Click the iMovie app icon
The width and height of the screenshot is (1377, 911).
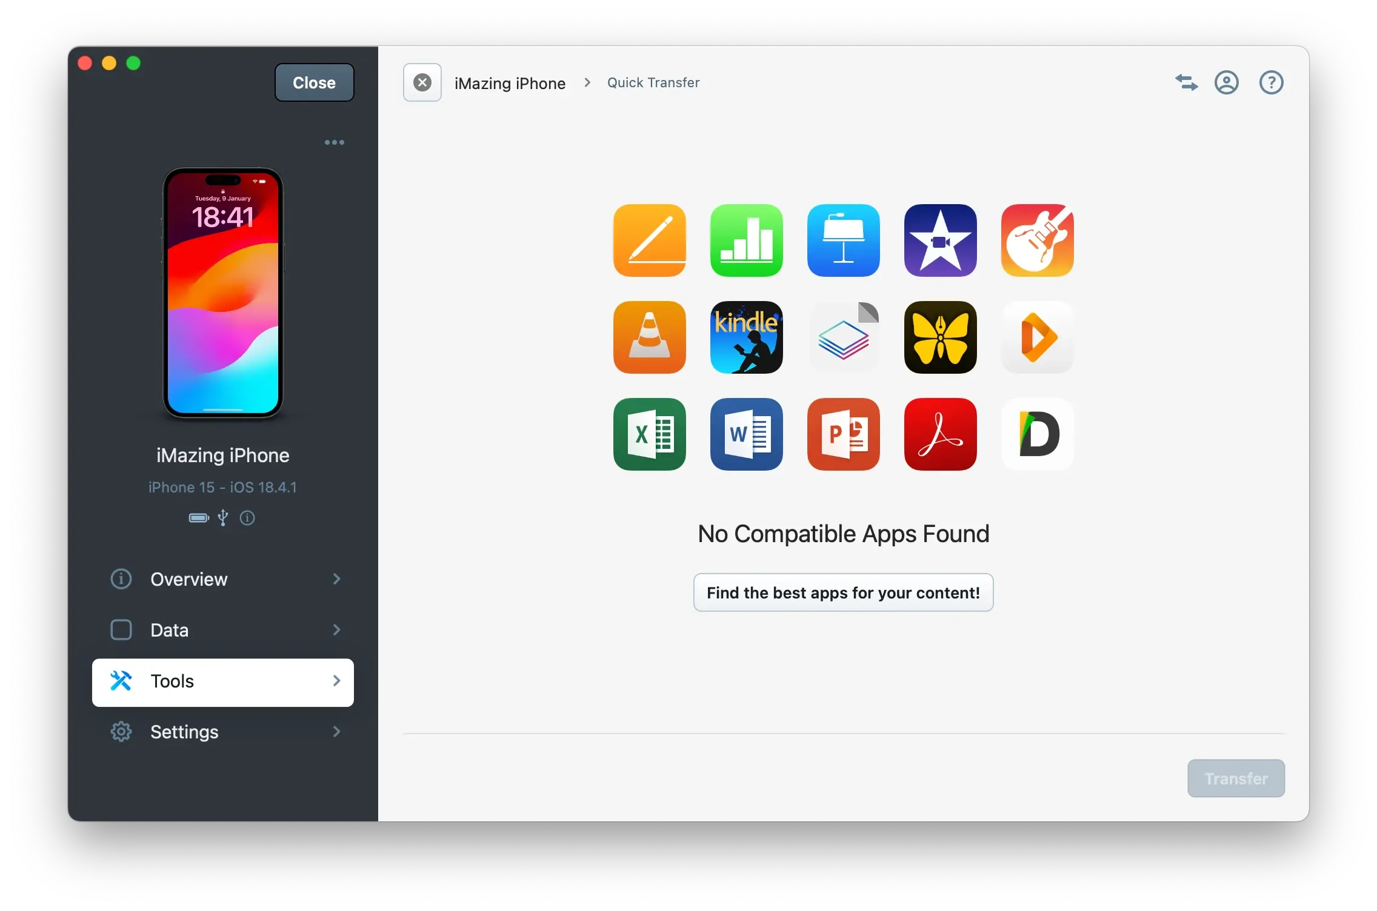coord(940,240)
